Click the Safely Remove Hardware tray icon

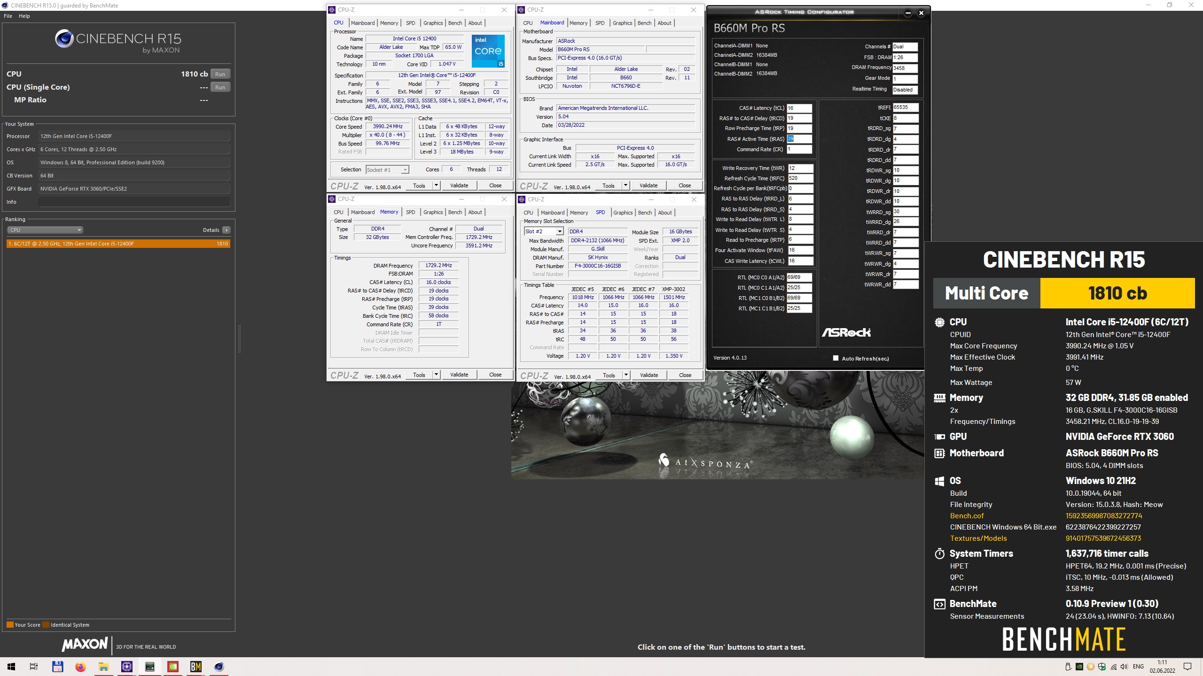(1068, 667)
